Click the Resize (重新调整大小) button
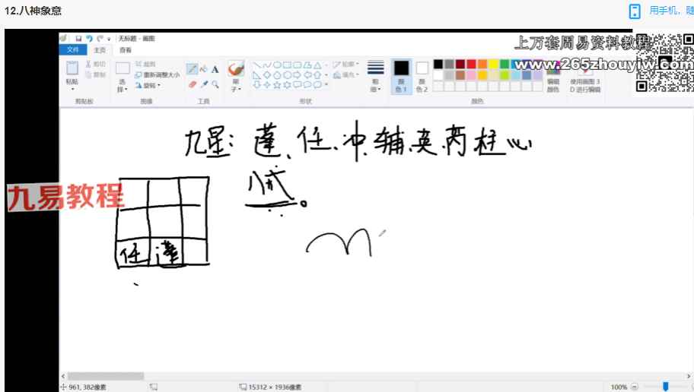Image resolution: width=694 pixels, height=392 pixels. click(x=157, y=74)
